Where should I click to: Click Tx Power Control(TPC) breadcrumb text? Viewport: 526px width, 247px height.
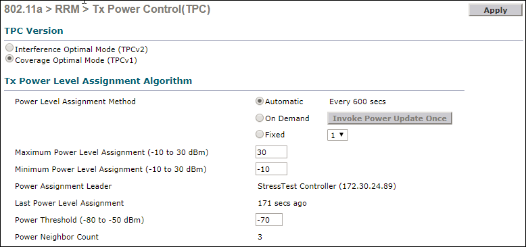151,9
